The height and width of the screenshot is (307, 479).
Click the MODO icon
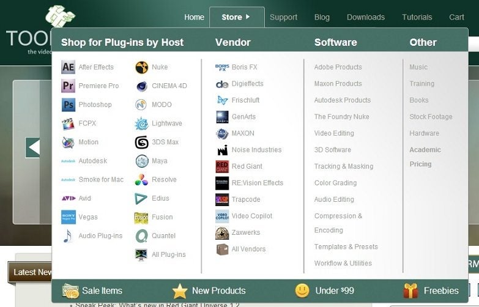(141, 105)
